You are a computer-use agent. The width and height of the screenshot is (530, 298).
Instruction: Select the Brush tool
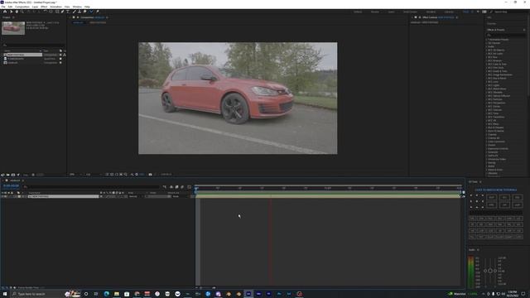coord(74,12)
